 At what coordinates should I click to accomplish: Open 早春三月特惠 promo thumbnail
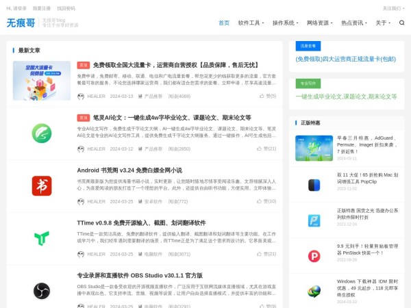click(314, 149)
